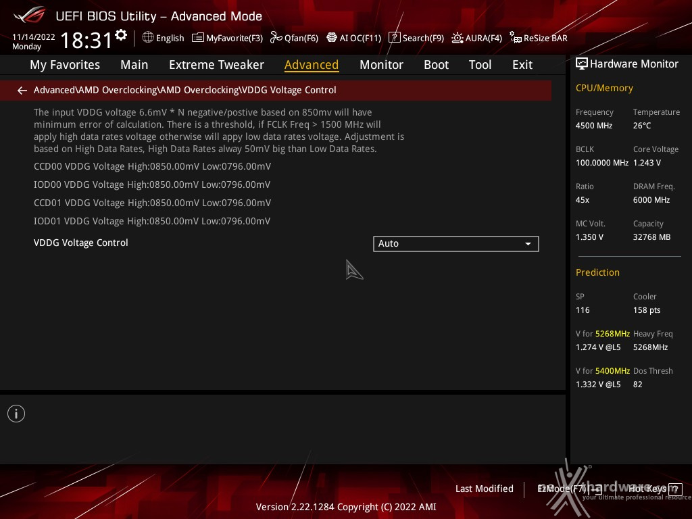Click the AURA lighting icon

(x=458, y=38)
